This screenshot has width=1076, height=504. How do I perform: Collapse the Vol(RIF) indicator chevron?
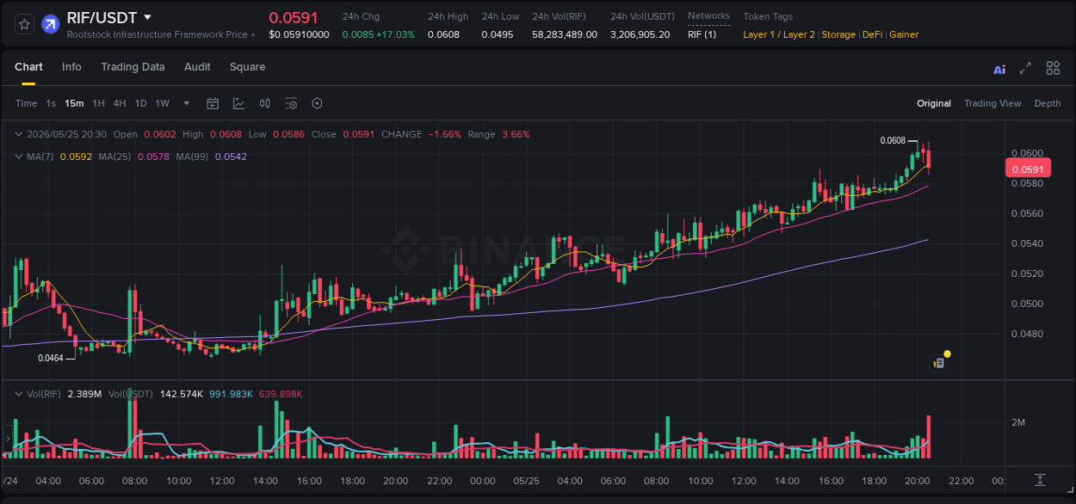point(19,394)
